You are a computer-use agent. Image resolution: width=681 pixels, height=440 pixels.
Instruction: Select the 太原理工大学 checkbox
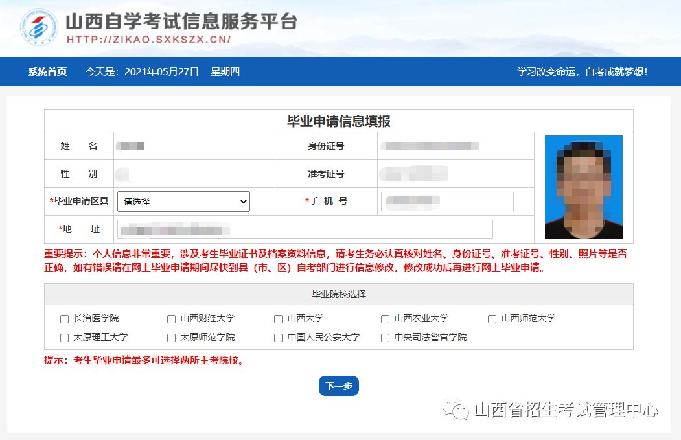(x=64, y=338)
